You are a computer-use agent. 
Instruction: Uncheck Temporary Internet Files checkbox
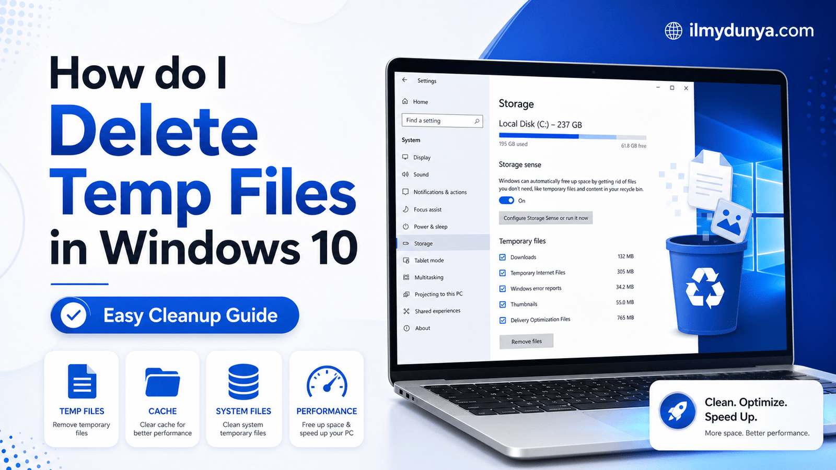click(x=503, y=273)
